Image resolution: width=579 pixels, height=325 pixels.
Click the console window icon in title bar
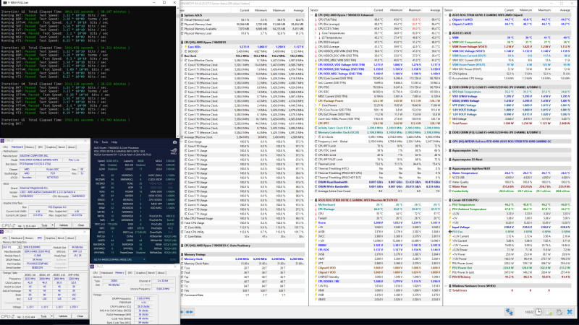pyautogui.click(x=4, y=3)
